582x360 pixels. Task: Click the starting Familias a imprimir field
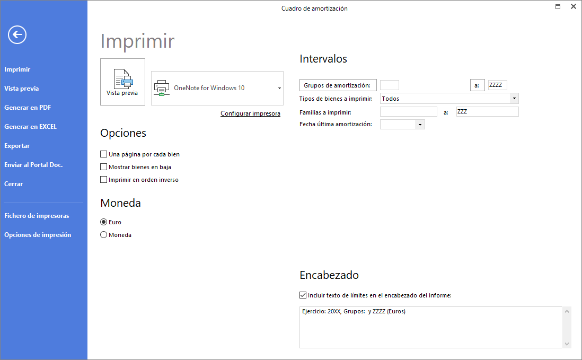(408, 112)
